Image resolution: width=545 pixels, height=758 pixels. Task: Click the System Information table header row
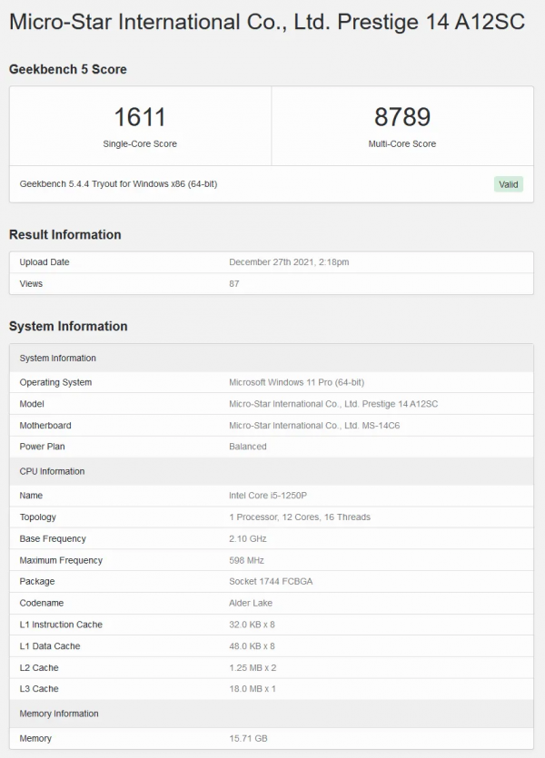click(272, 359)
